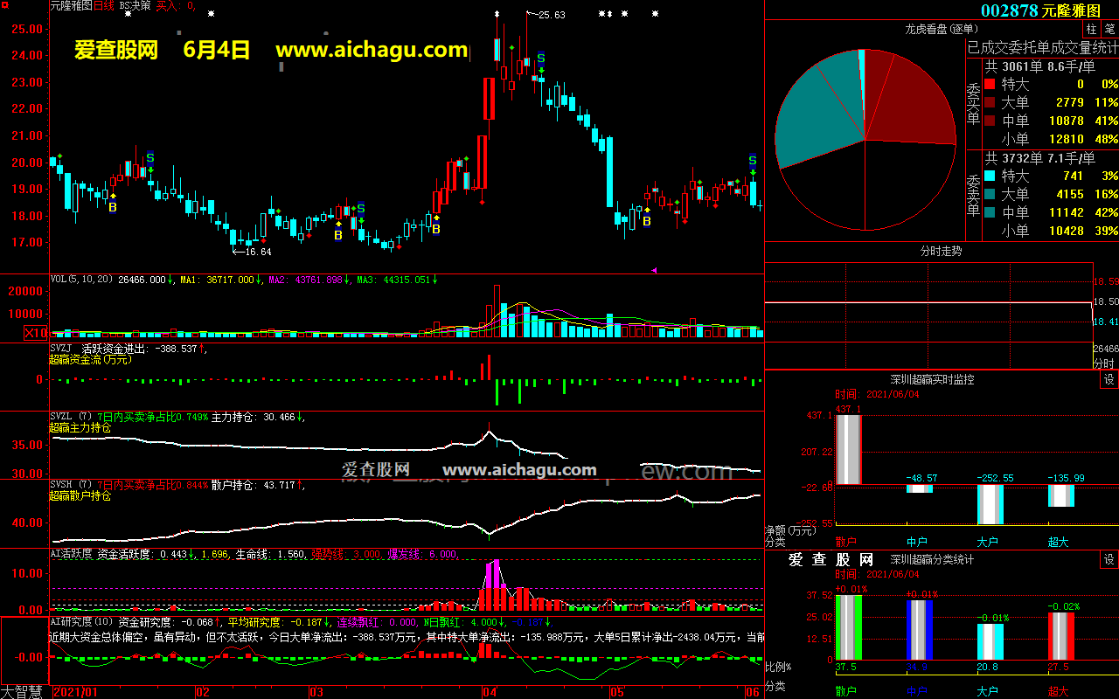
Task: Click the magenta triangle marker below price chart
Action: click(654, 270)
